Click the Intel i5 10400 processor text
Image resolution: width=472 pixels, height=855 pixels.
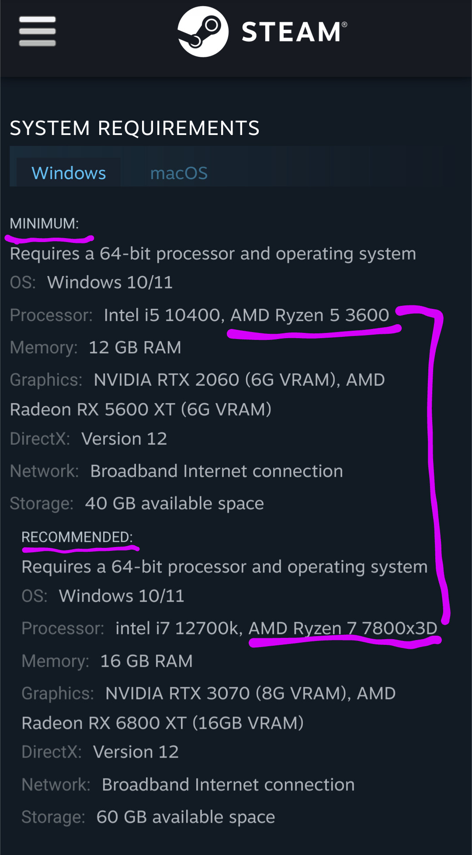162,315
